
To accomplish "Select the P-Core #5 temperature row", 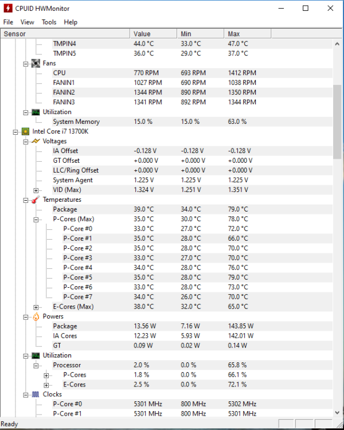I will pos(197,277).
